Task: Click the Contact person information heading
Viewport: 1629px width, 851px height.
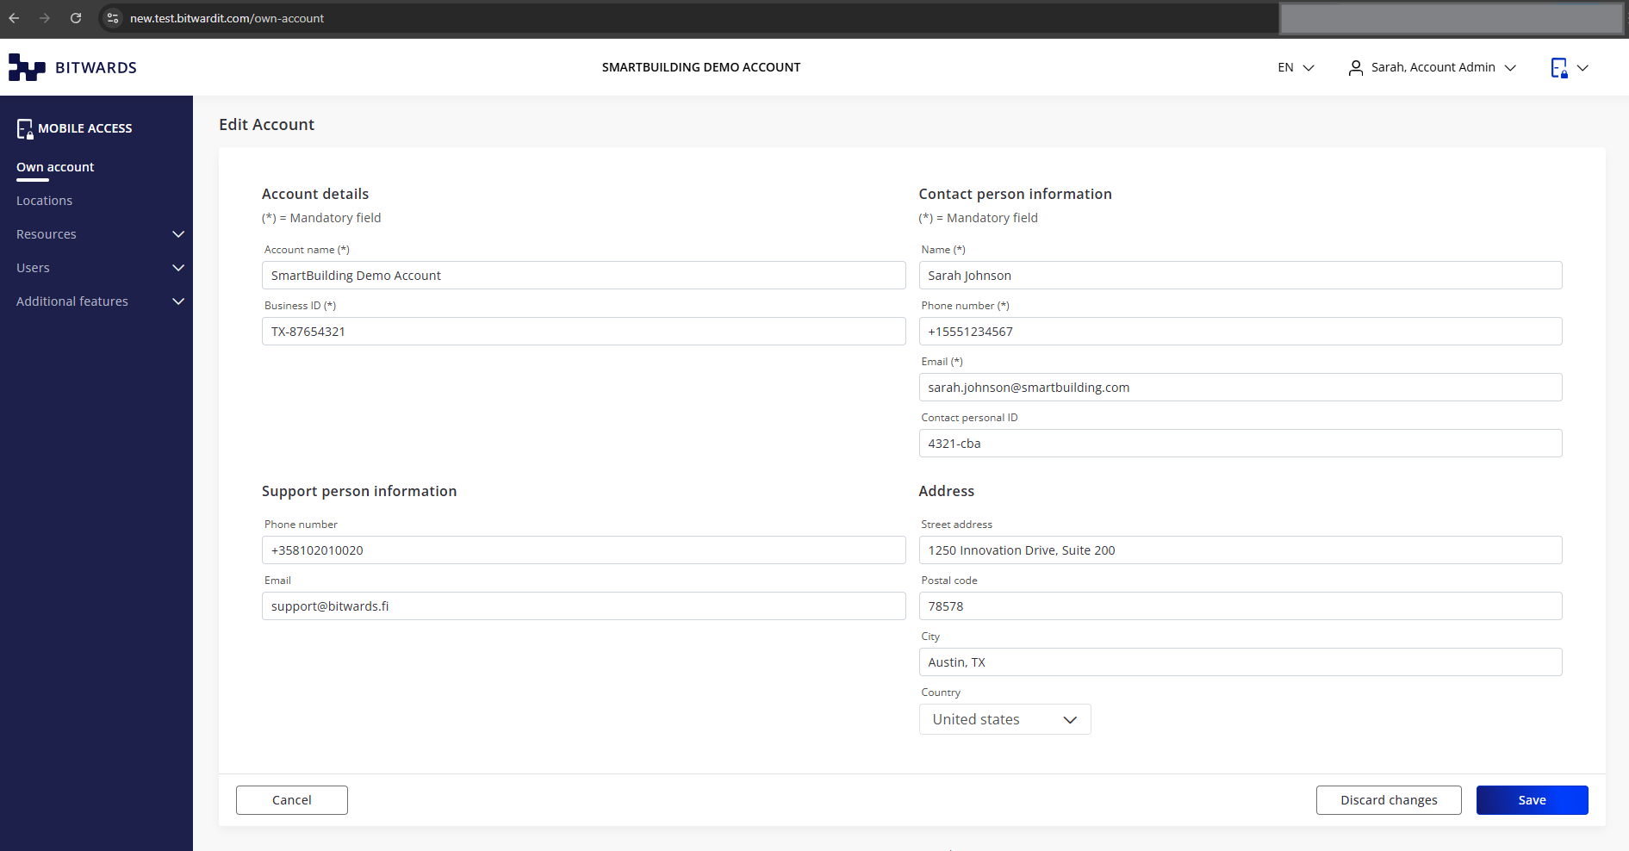Action: pyautogui.click(x=1015, y=194)
